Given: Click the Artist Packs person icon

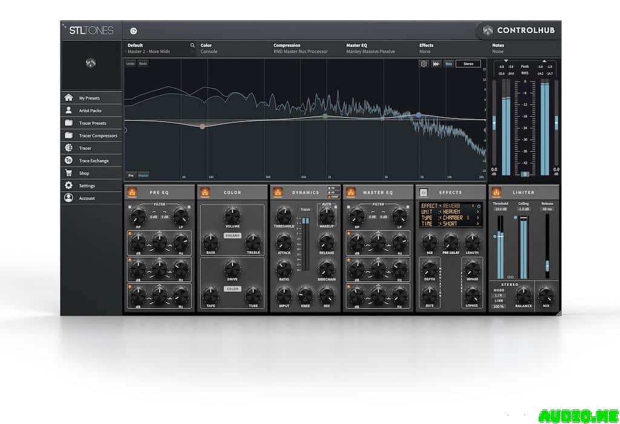Looking at the screenshot, I should tap(68, 110).
